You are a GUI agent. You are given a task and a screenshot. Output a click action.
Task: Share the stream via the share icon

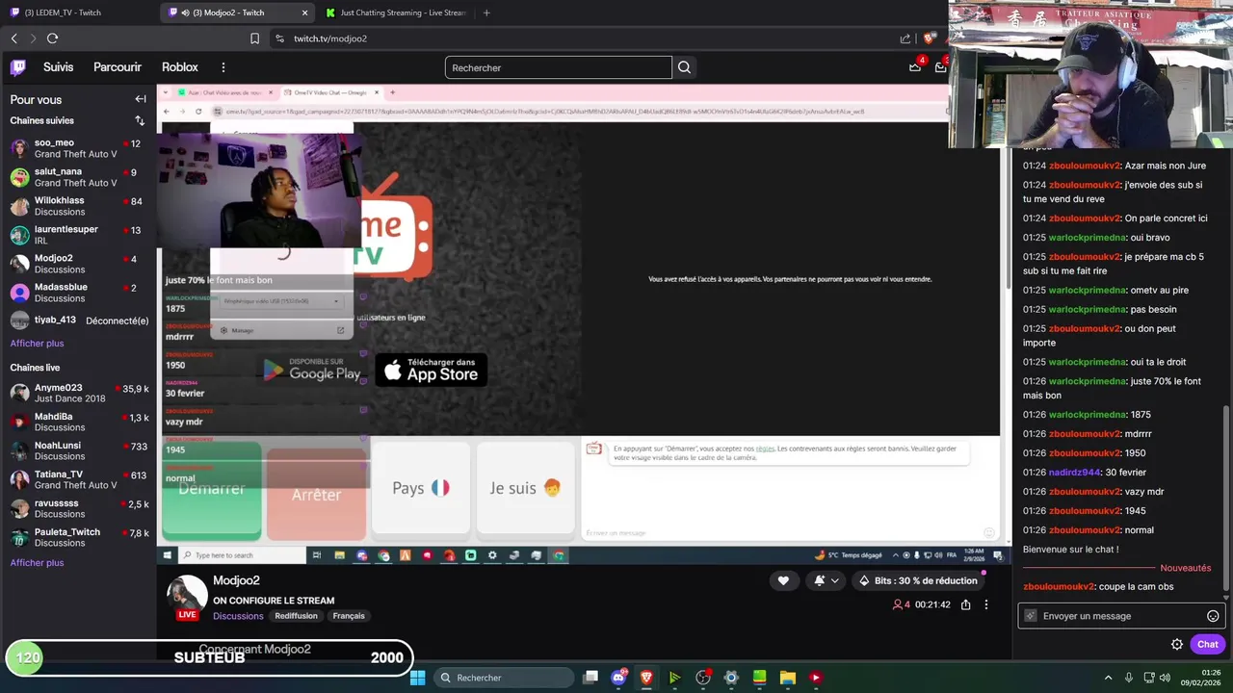click(965, 604)
